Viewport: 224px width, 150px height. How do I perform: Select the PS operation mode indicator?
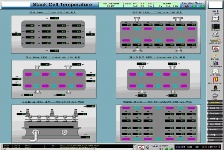[195, 6]
